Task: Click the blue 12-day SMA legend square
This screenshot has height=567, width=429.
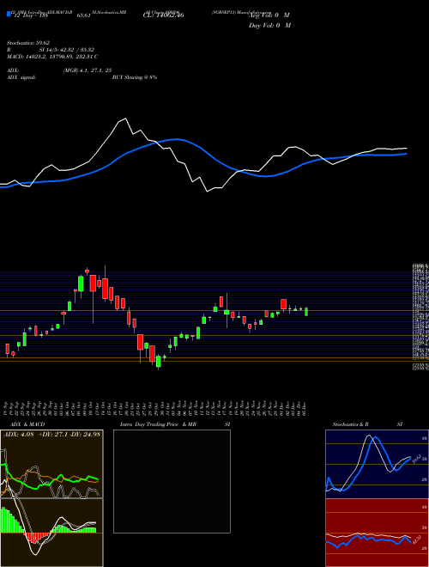Action: click(9, 14)
